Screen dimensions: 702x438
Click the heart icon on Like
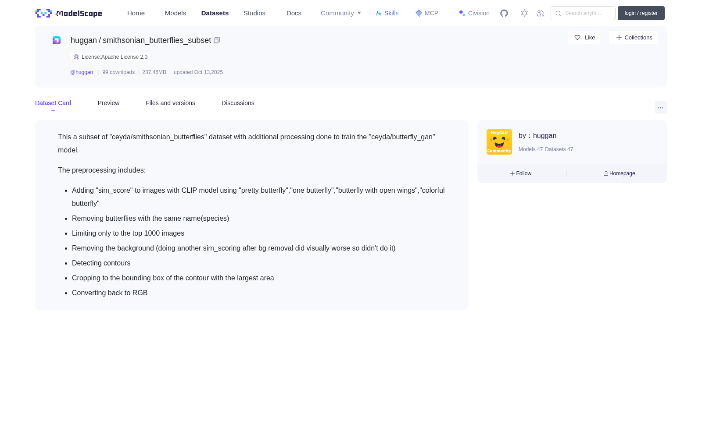[x=577, y=38]
